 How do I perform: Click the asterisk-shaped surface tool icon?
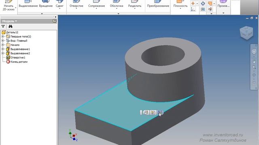[x=210, y=9]
